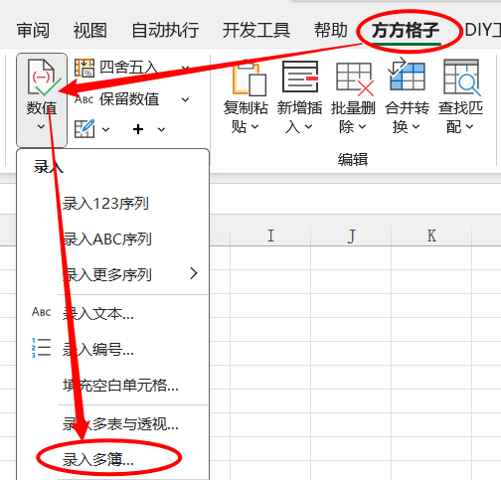This screenshot has width=501, height=480.
Task: Expand the 录入更多序列 submenu arrow
Action: tap(194, 273)
